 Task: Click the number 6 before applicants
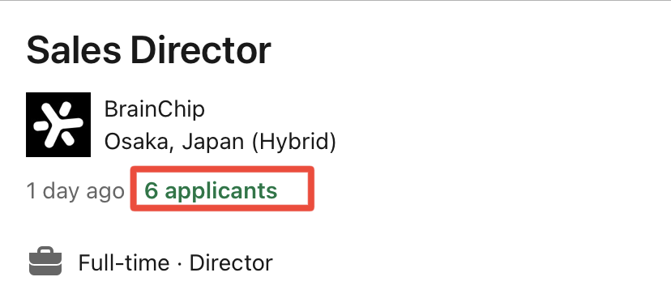pos(151,190)
